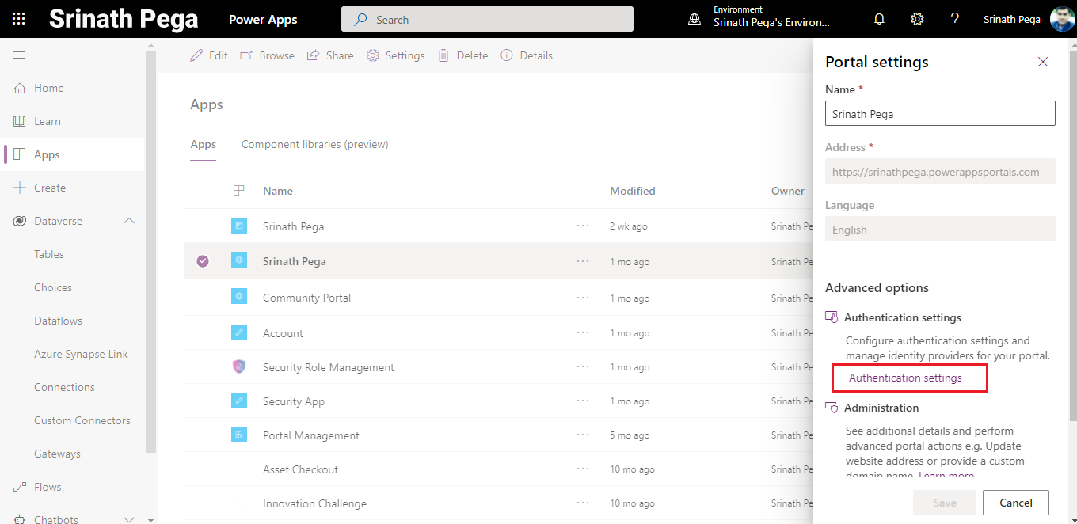Image resolution: width=1077 pixels, height=524 pixels.
Task: Click the portal Name input field
Action: tap(940, 113)
